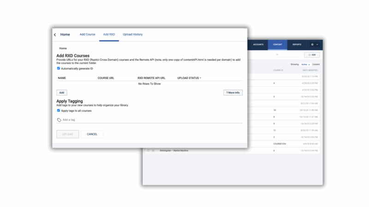Click the ADD button in content toolbar
Screen dimensions: 369x207
click(x=312, y=55)
